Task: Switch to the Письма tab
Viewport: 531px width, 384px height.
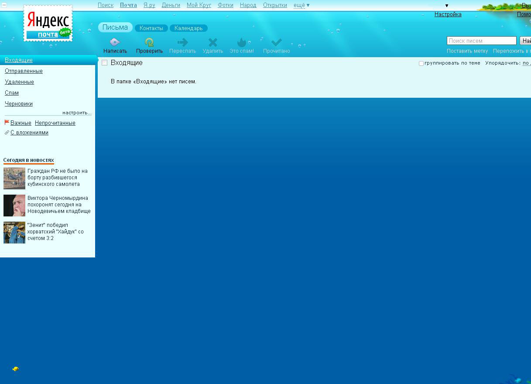Action: 115,27
